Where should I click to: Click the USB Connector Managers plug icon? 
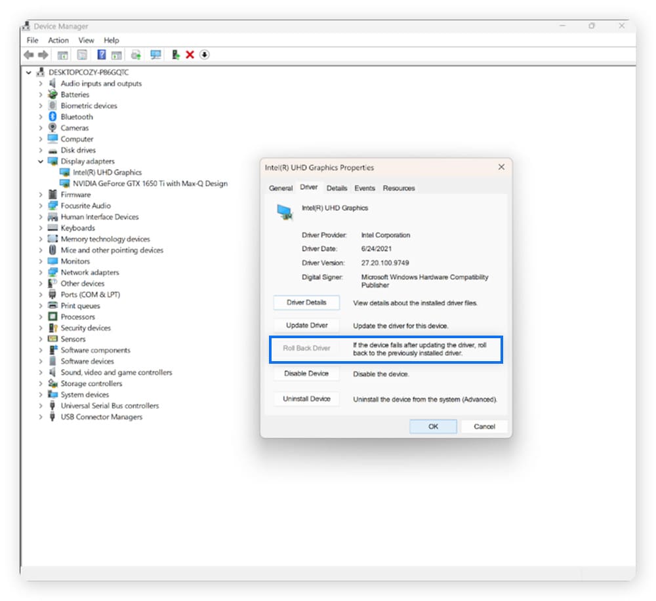(x=52, y=417)
